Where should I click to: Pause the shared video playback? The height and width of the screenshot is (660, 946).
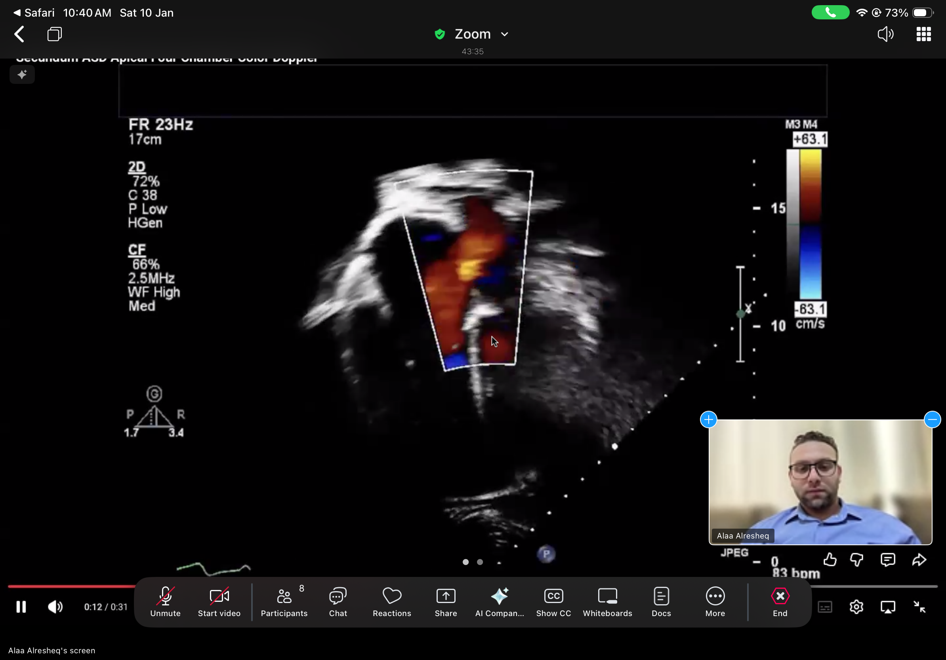click(21, 607)
